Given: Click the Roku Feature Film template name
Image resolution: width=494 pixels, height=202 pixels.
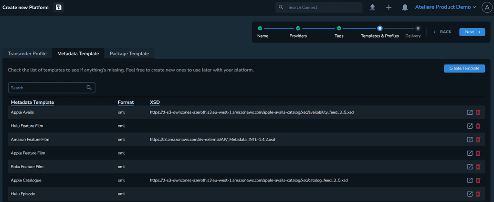Looking at the screenshot, I should click(27, 167).
